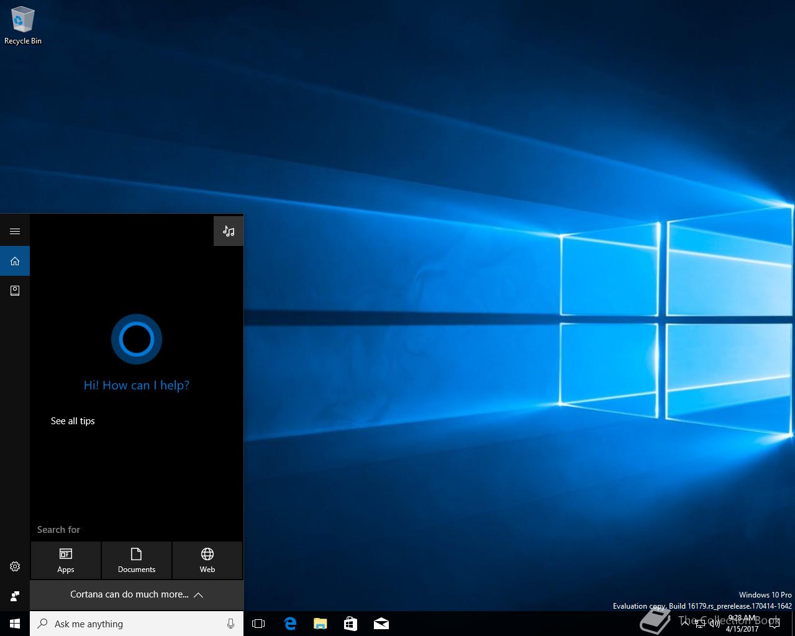Search for Documents
This screenshot has height=636, width=795.
click(x=137, y=560)
